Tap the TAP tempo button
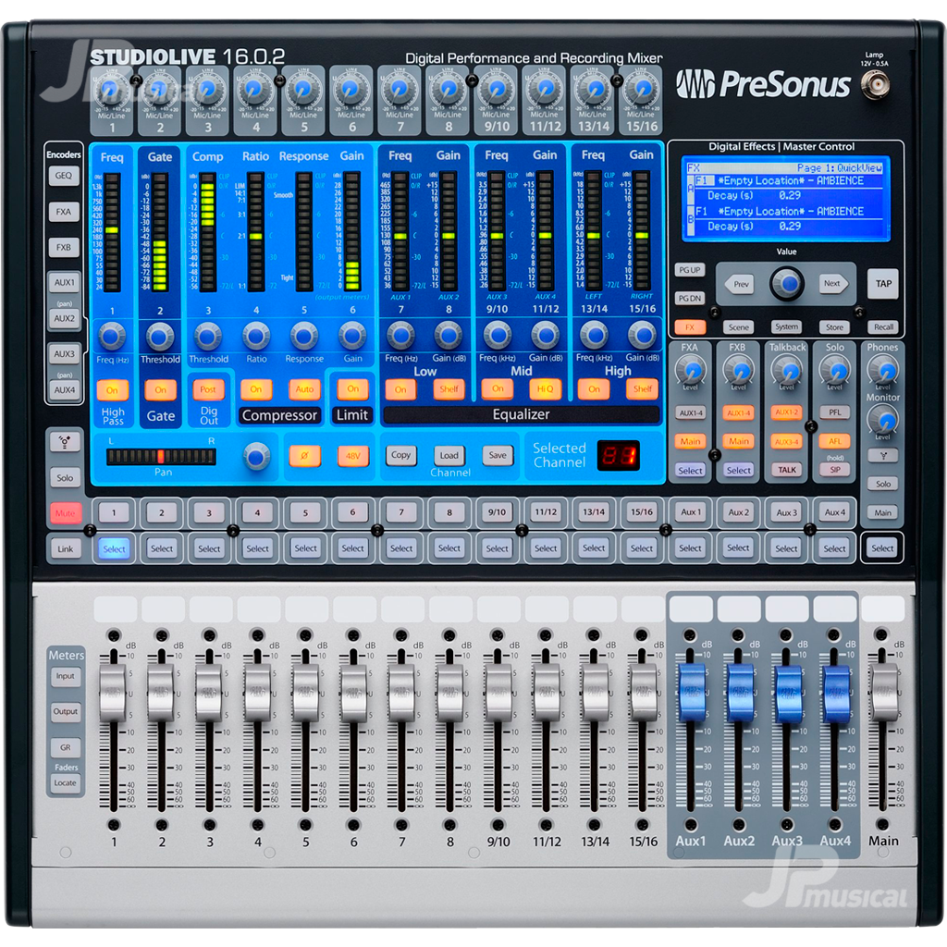 pos(883,283)
